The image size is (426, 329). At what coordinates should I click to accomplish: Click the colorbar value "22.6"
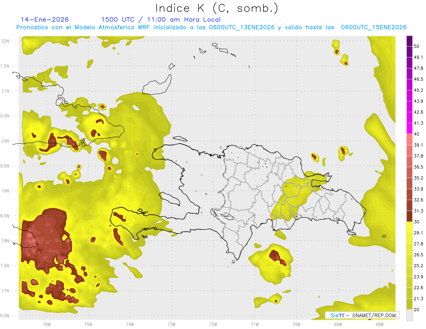click(419, 288)
